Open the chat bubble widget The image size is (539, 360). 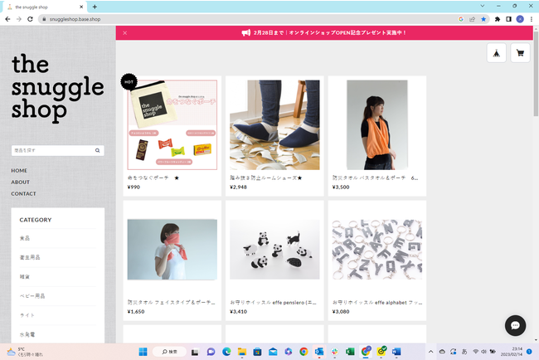click(x=515, y=325)
